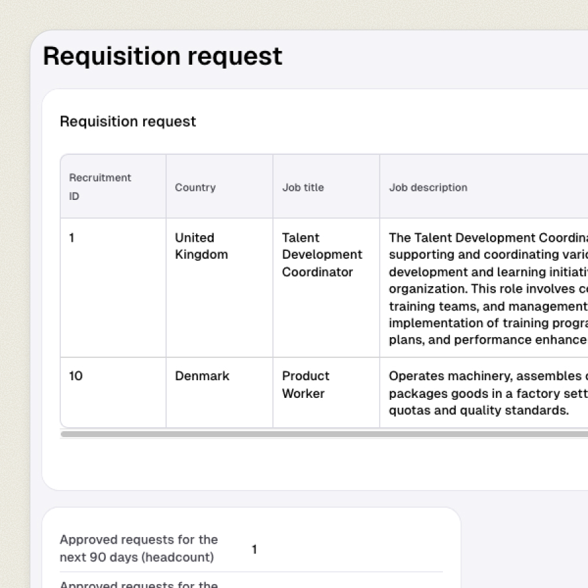This screenshot has width=588, height=588.
Task: Click the divider line under the headcount row
Action: tap(251, 572)
